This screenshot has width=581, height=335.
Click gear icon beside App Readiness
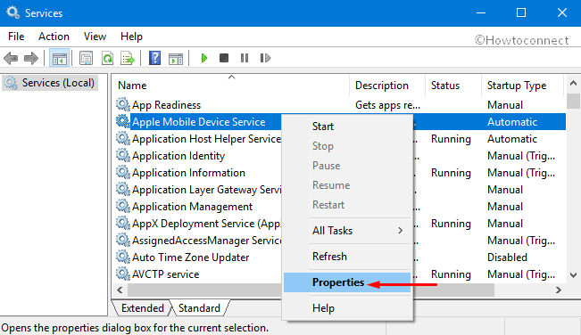122,104
